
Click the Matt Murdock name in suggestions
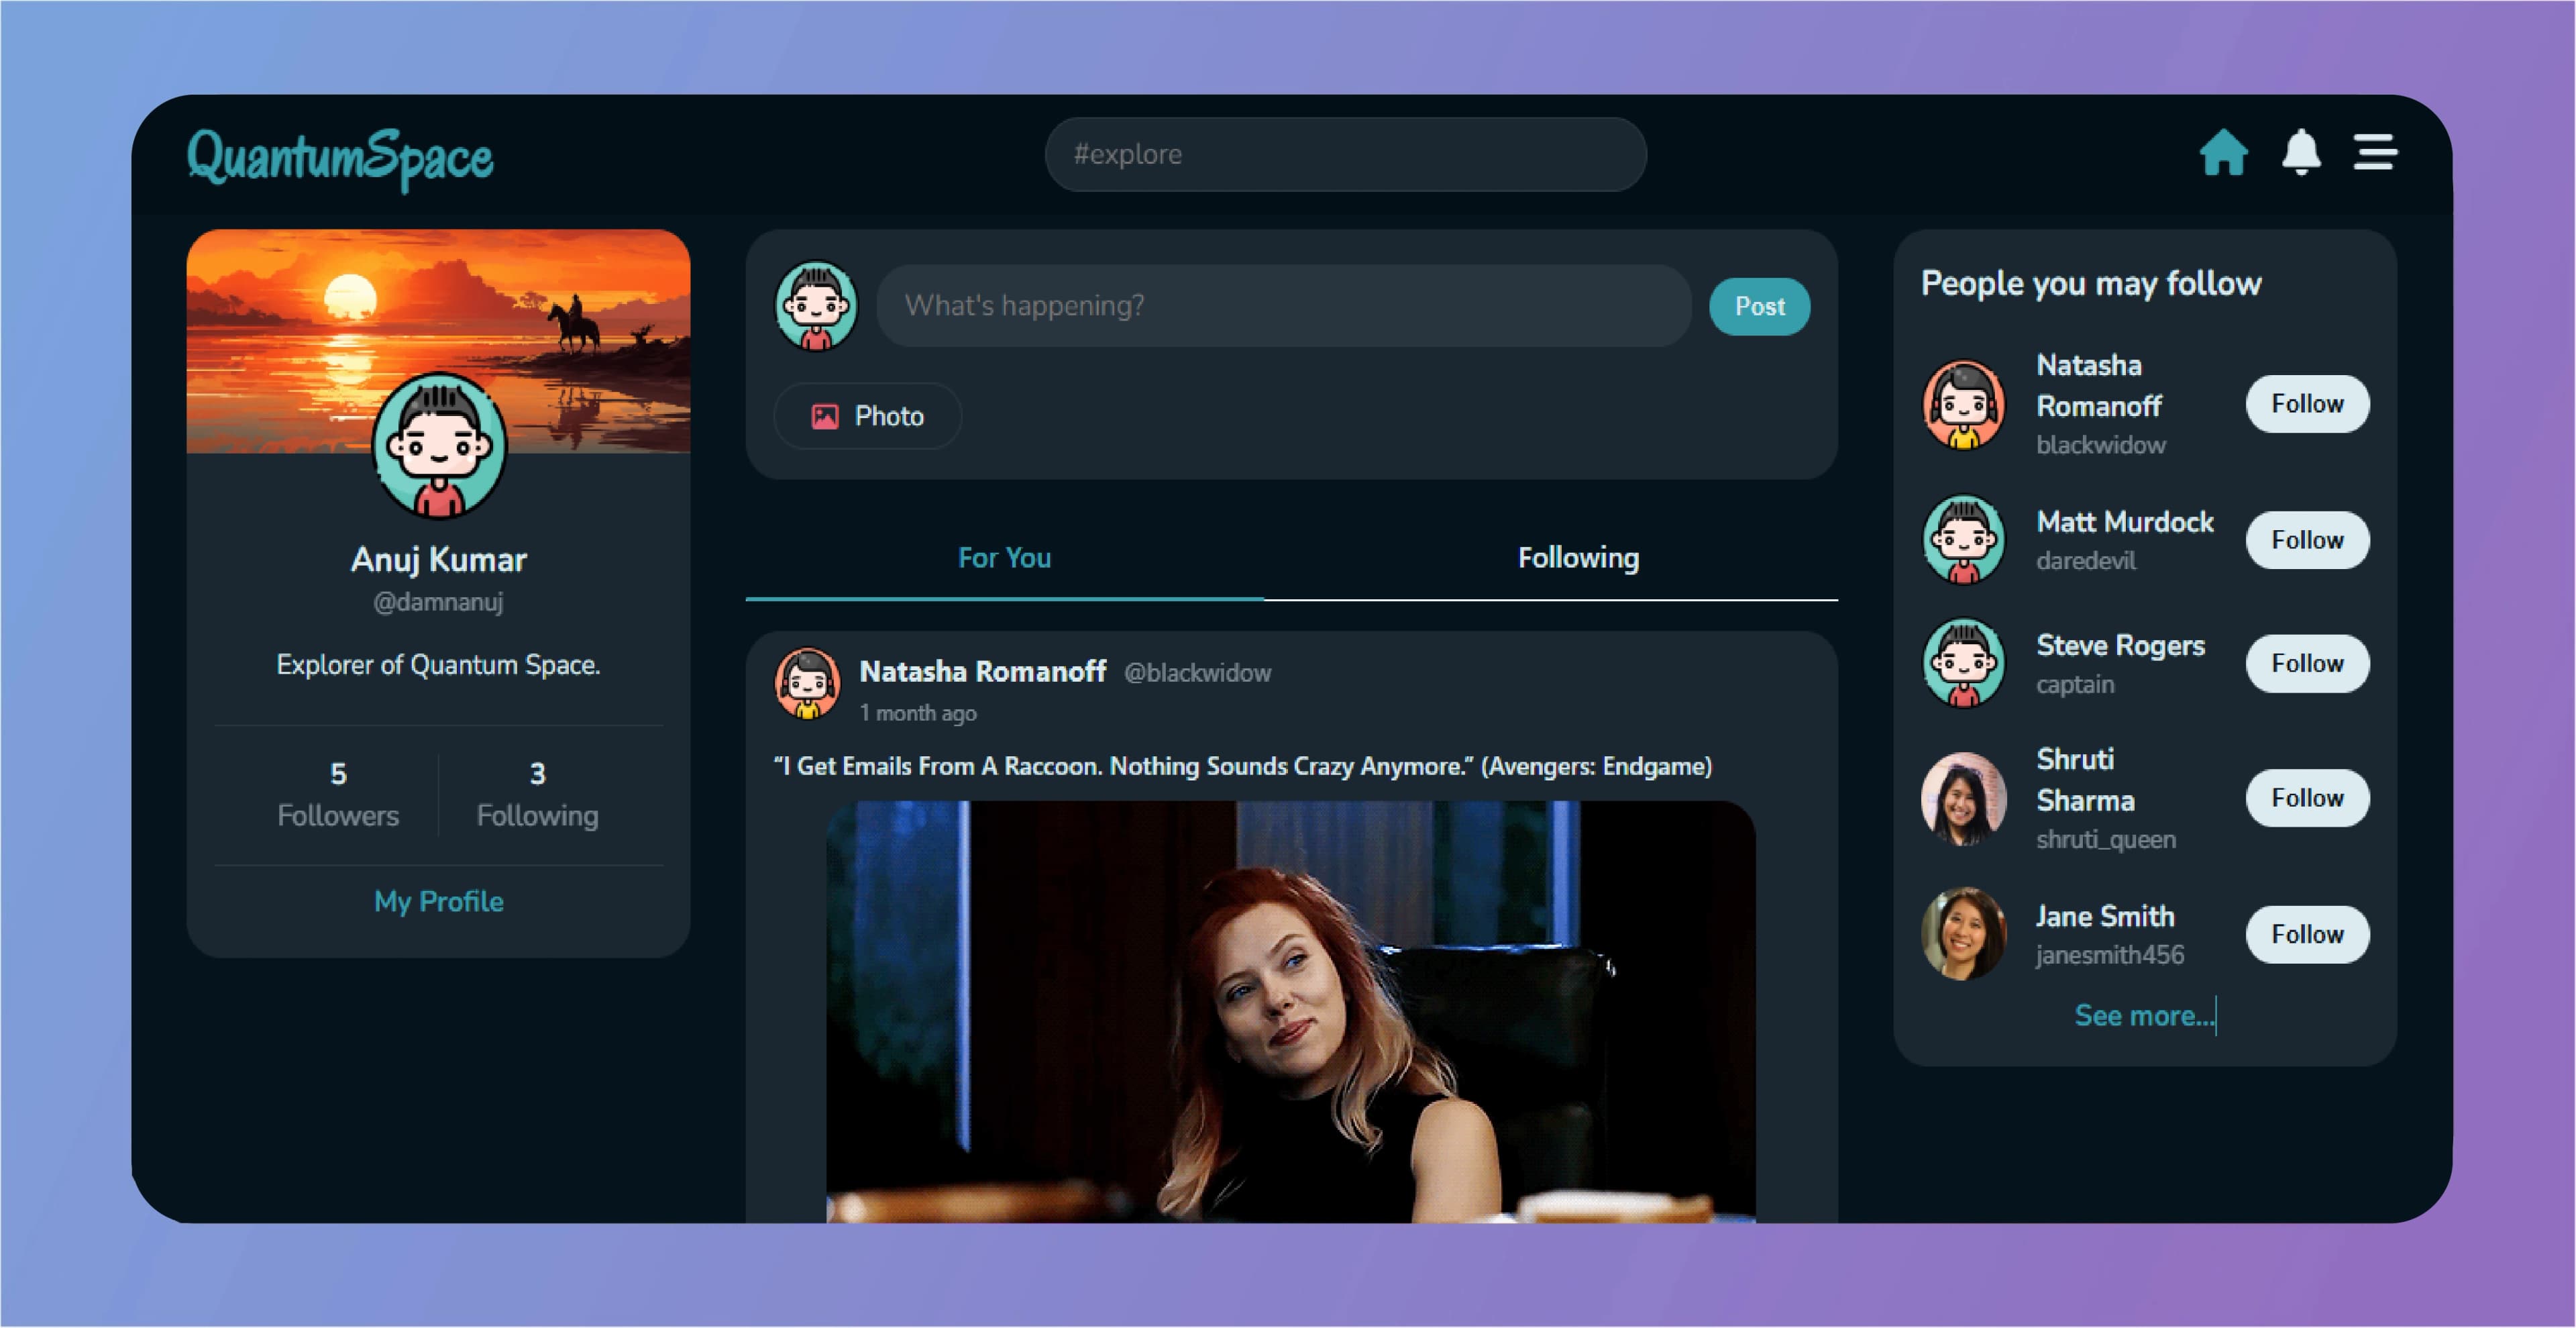(2125, 522)
